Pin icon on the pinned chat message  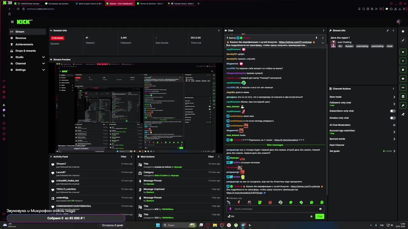(316, 38)
